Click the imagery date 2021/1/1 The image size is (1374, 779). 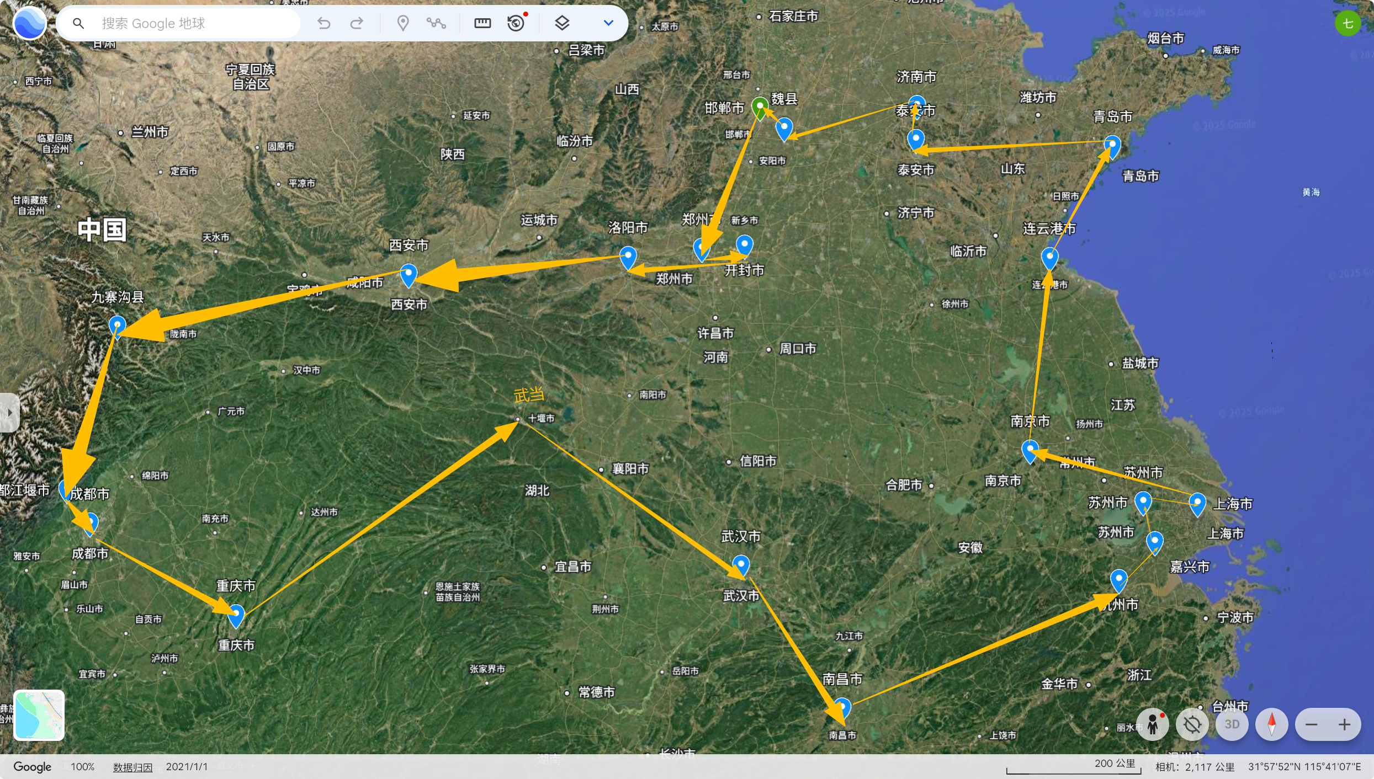tap(187, 767)
